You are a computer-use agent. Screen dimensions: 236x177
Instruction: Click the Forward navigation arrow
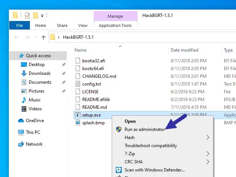pos(27,37)
